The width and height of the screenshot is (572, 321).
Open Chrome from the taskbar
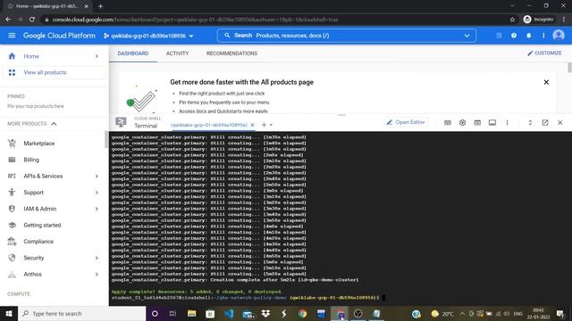pos(302,313)
